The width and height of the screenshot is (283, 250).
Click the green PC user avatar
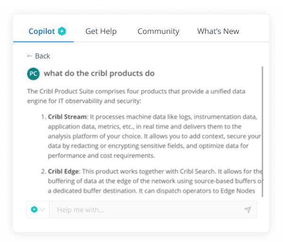click(x=33, y=73)
